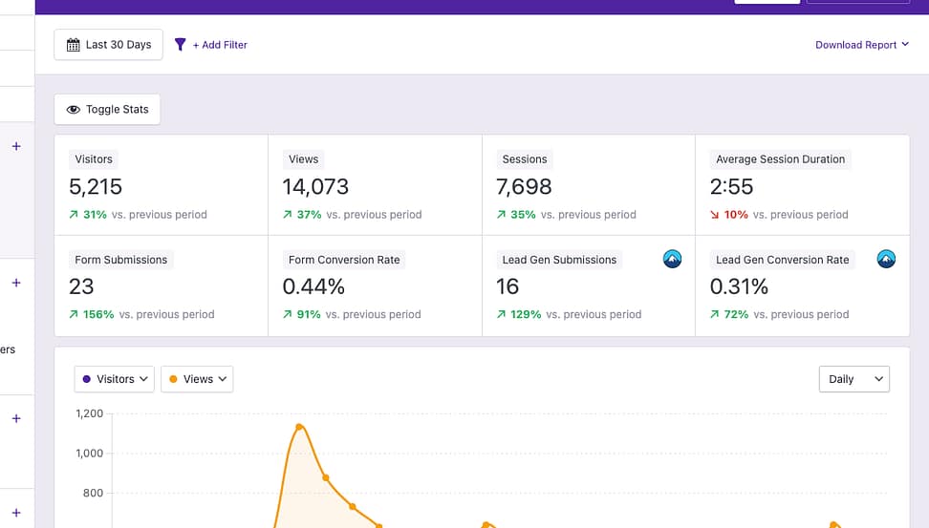
Task: Open the Download Report menu
Action: (x=861, y=45)
